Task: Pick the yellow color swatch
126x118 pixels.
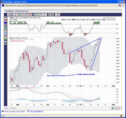Action: coord(6,37)
